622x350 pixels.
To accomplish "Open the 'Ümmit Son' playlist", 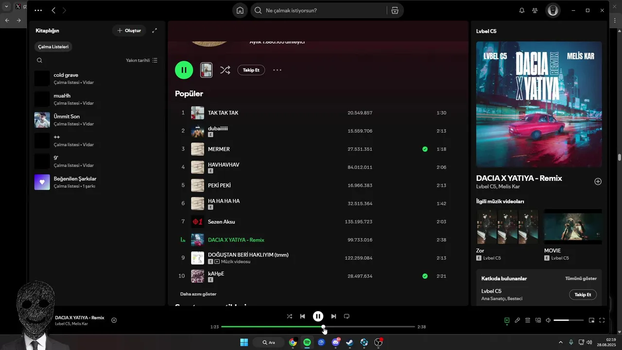I will point(97,120).
